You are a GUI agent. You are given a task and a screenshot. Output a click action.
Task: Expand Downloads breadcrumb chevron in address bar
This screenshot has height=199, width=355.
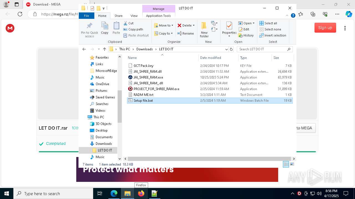[x=156, y=49]
